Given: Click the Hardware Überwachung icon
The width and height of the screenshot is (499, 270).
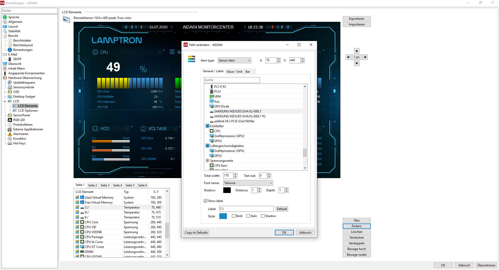Looking at the screenshot, I should [x=5, y=78].
